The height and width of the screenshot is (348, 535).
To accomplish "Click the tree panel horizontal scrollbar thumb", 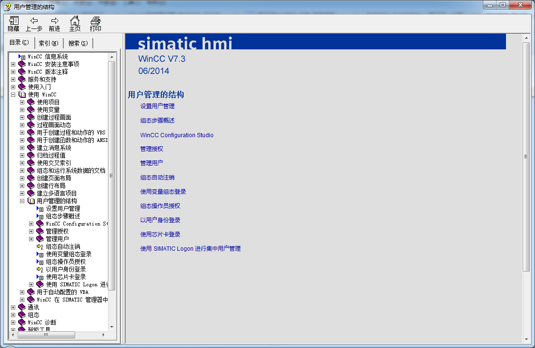I will 46,335.
